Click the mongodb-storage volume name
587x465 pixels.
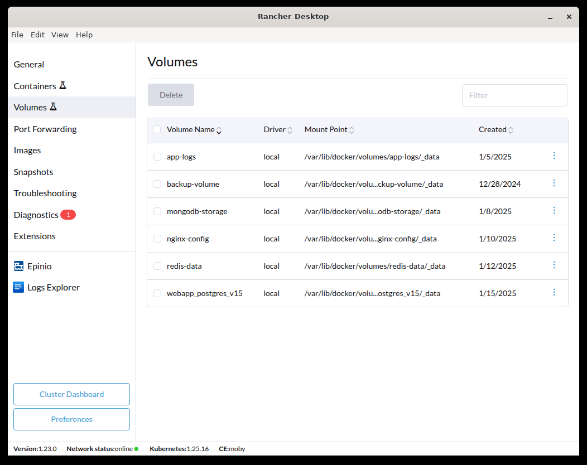(x=197, y=211)
